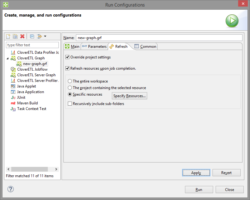Open the Common tab
The width and height of the screenshot is (250, 200).
coord(145,47)
